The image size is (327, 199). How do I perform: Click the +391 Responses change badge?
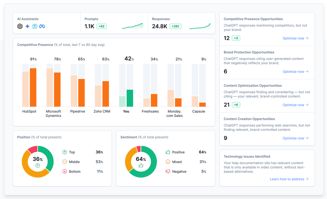[x=175, y=26]
